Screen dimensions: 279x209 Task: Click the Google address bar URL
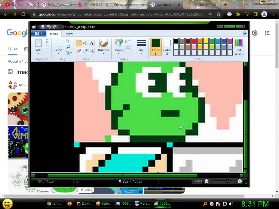point(121,14)
